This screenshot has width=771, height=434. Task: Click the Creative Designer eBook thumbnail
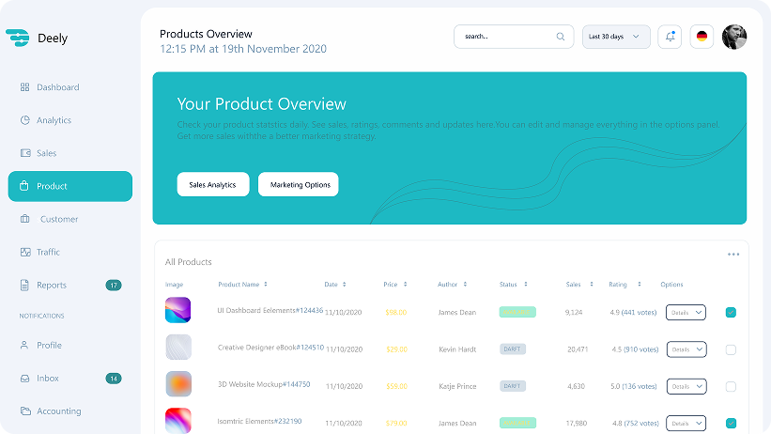(x=178, y=347)
